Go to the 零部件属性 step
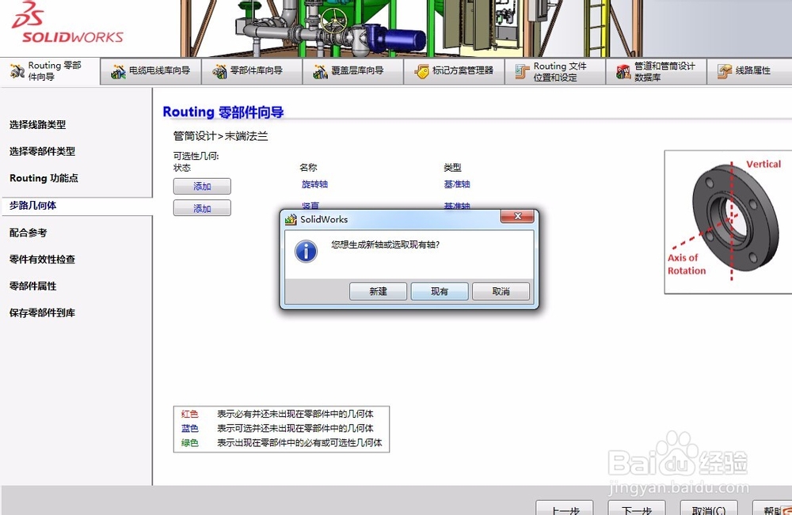 32,286
